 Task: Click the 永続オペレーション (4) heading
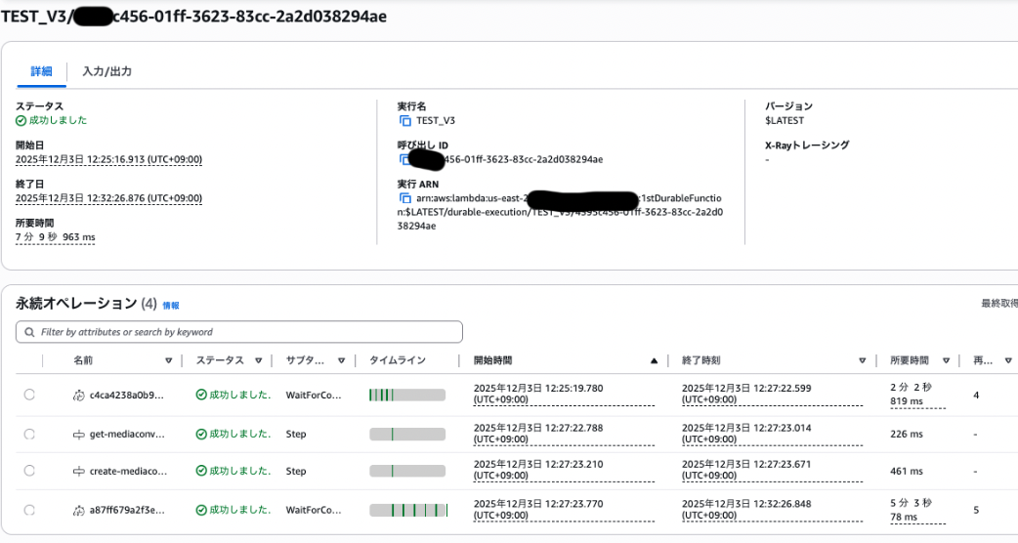[86, 304]
